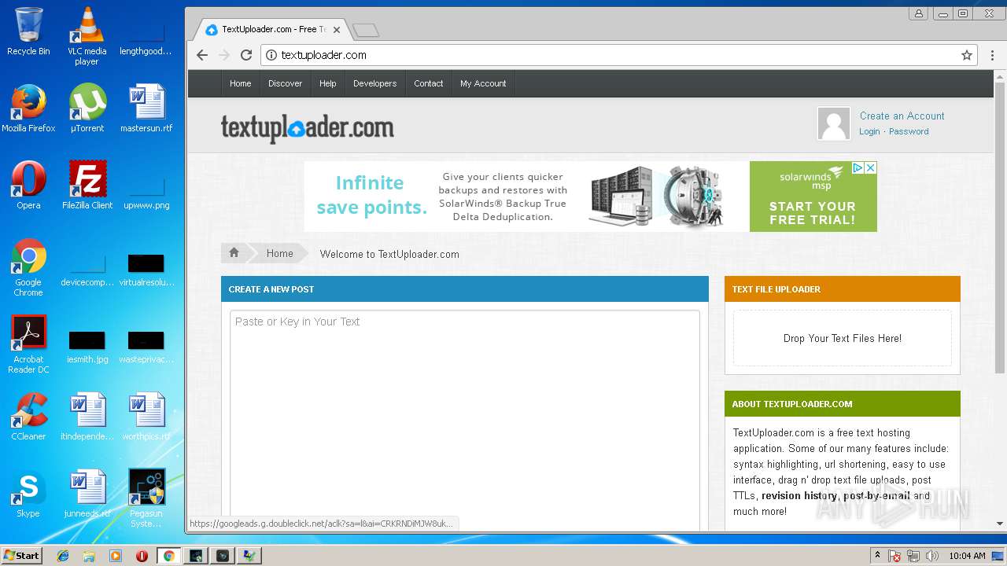Select the mastersun.rtf desktop file

(x=146, y=108)
